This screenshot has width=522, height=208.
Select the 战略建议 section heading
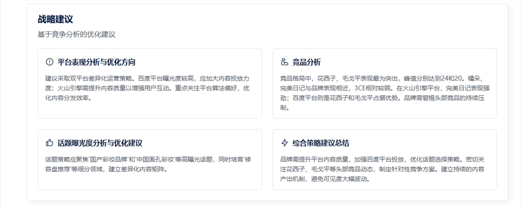[x=55, y=19]
